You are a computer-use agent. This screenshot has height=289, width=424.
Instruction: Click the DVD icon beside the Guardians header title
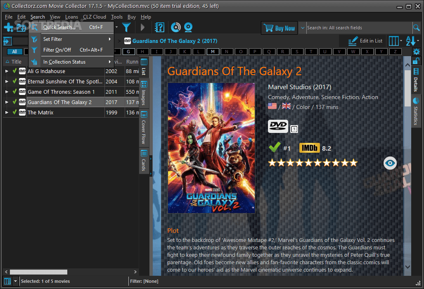point(127,41)
